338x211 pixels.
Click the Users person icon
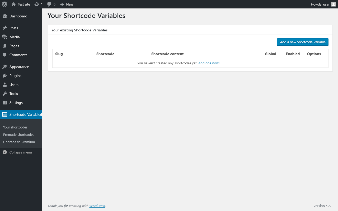click(5, 85)
